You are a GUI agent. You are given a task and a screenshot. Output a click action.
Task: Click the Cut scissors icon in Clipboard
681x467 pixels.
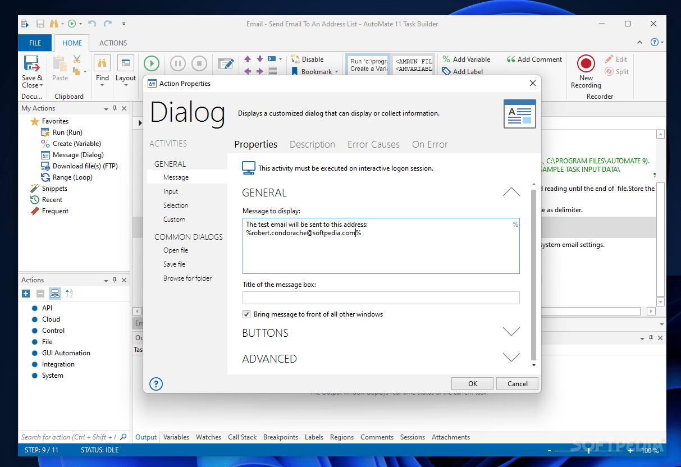point(77,59)
